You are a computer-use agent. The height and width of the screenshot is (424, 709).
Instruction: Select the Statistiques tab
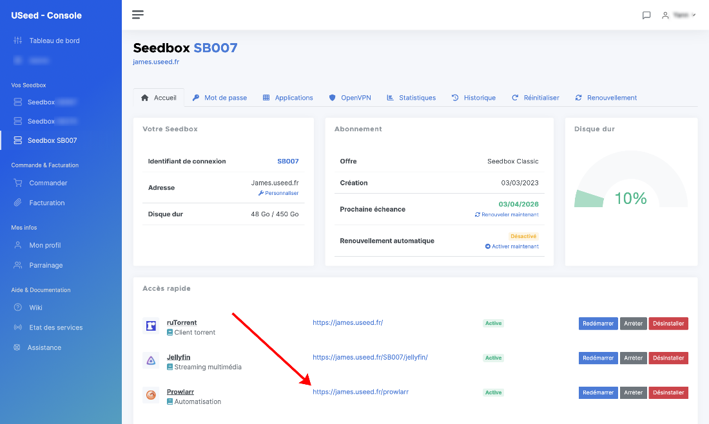416,98
